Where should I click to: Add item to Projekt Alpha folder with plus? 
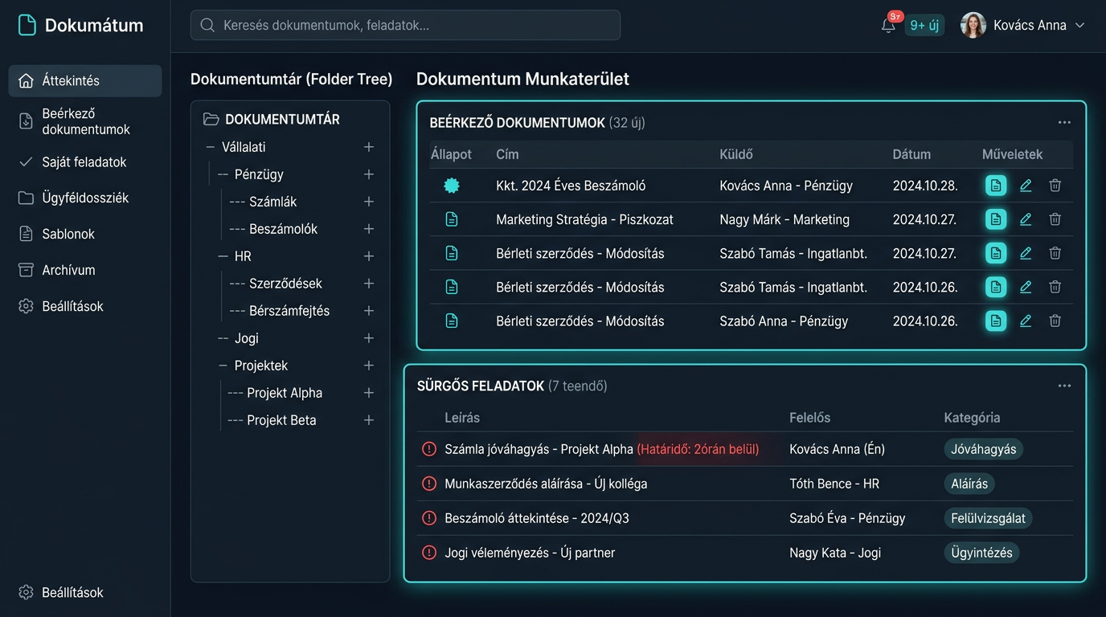tap(369, 393)
